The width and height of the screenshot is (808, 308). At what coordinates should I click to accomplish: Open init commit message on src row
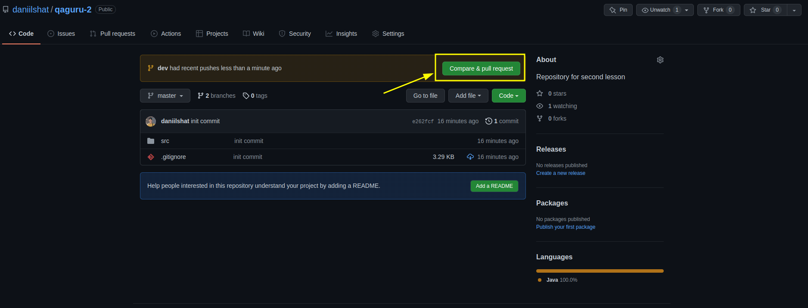[249, 141]
